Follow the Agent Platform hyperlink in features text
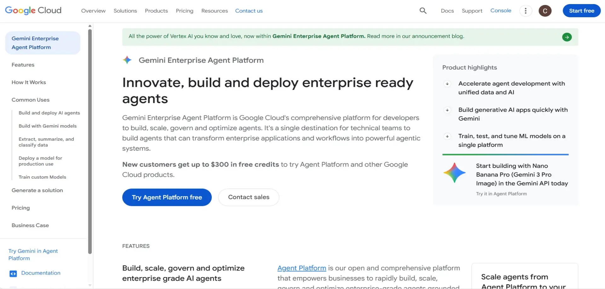 click(x=302, y=268)
